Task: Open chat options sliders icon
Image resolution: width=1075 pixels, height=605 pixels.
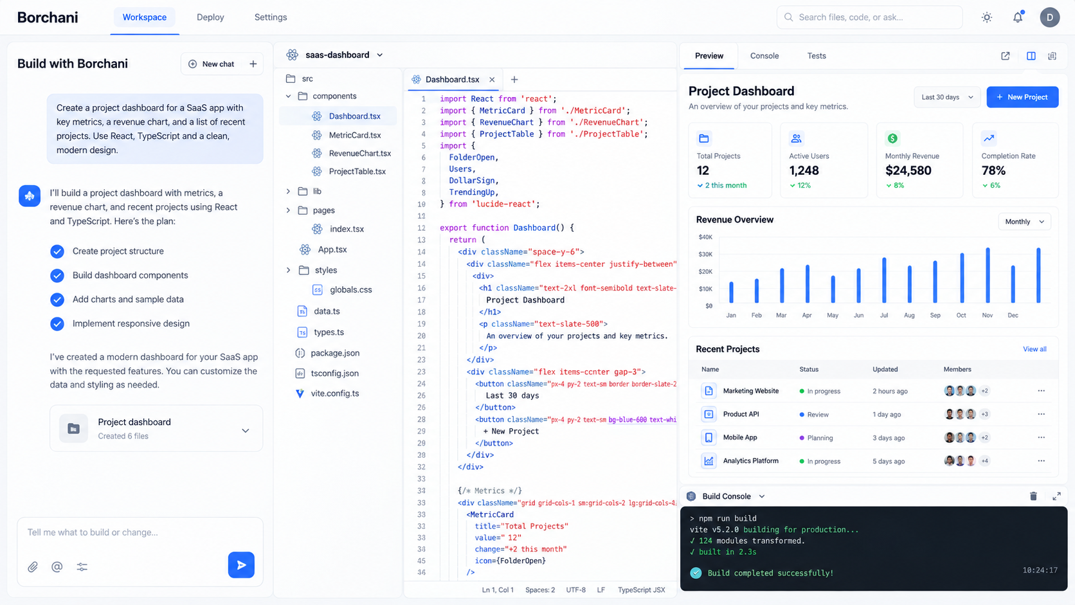Action: (x=82, y=566)
